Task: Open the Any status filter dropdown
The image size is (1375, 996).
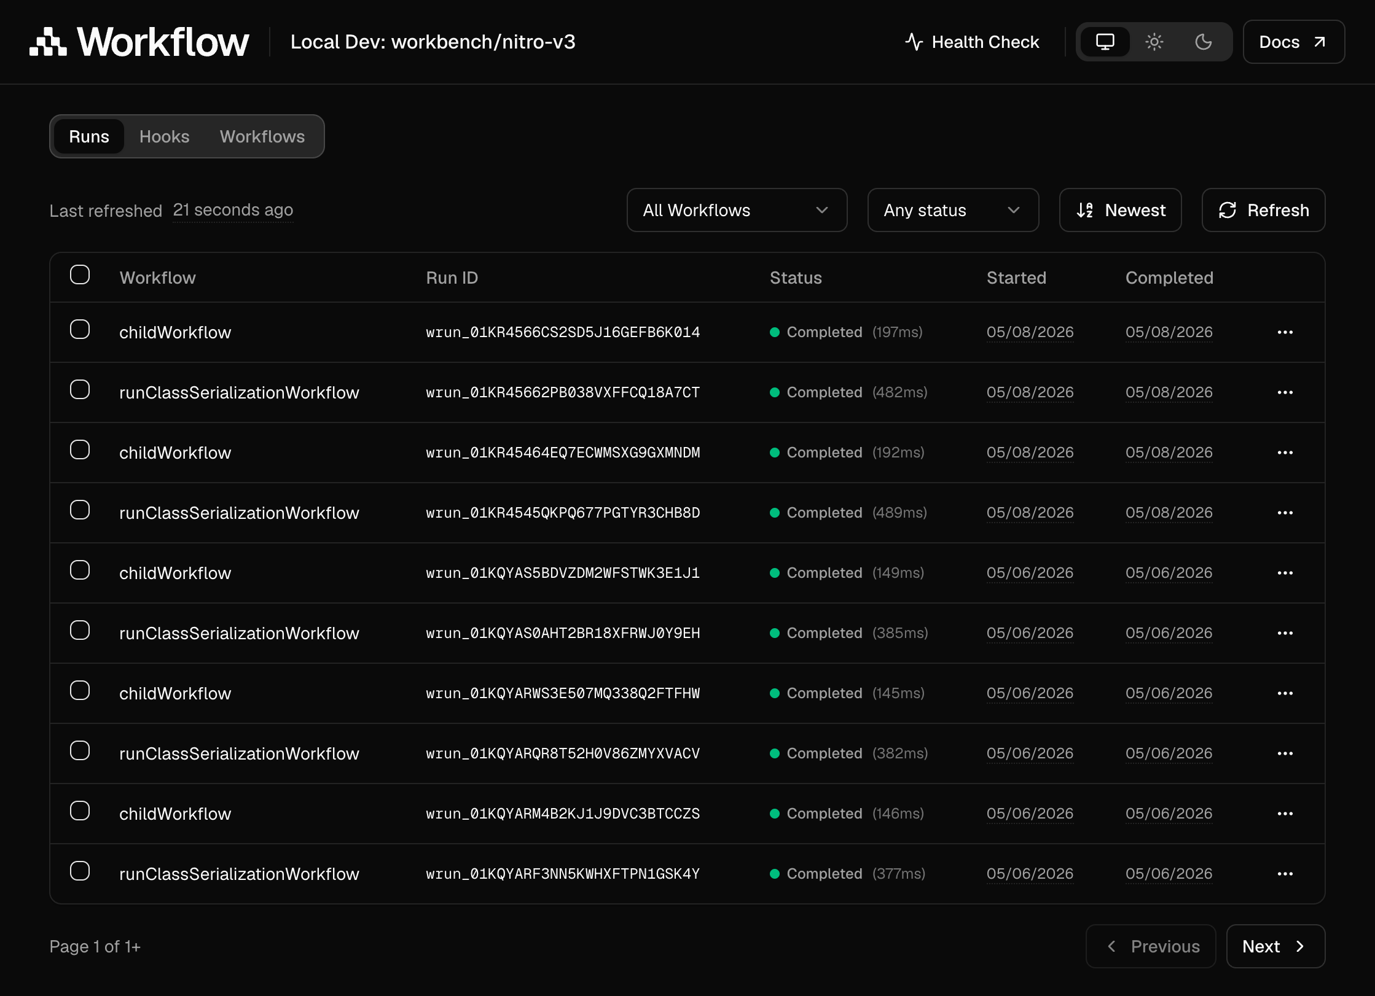Action: coord(953,210)
